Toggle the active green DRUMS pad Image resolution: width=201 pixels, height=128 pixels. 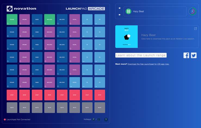[12, 19]
